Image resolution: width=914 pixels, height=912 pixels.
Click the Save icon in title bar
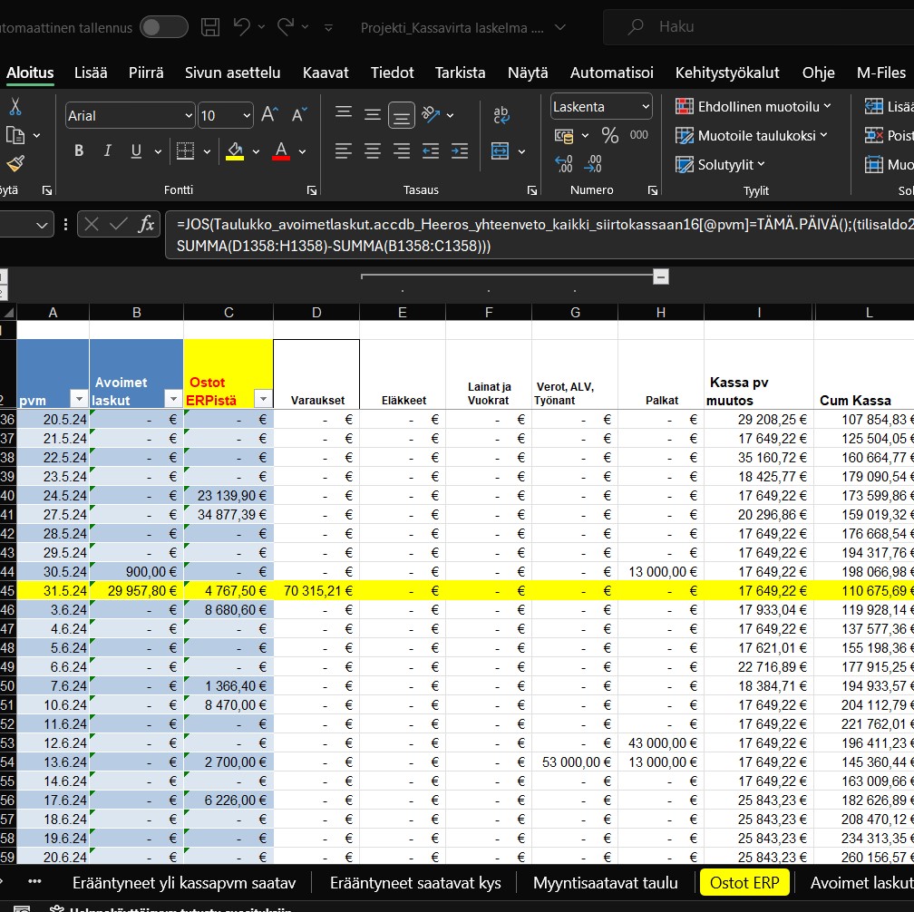[210, 27]
